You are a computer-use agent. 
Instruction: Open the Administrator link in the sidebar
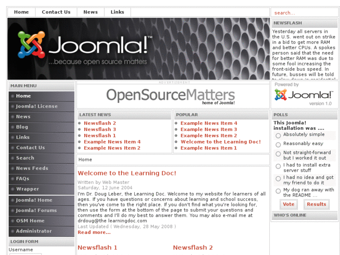(x=42, y=231)
